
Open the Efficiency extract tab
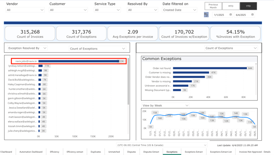[75, 152]
